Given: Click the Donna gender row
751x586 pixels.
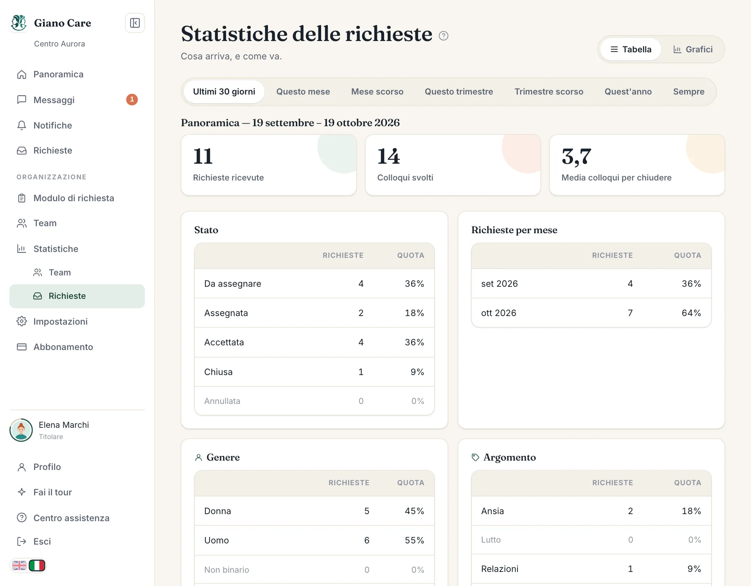Looking at the screenshot, I should tap(314, 511).
